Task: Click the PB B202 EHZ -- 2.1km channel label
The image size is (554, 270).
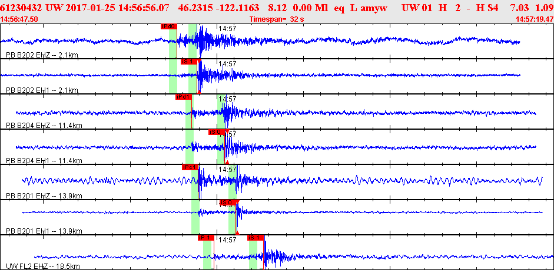Action: [42, 55]
